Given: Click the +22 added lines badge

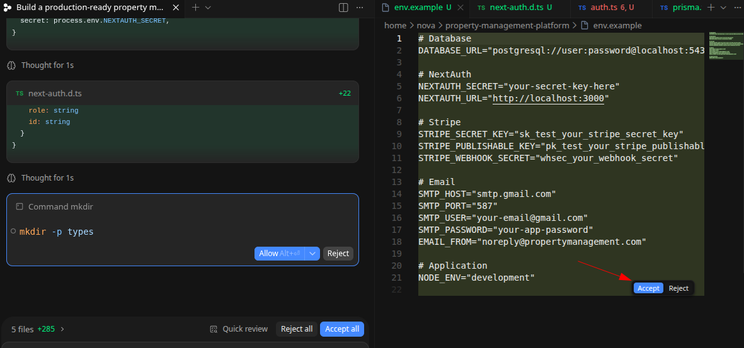Looking at the screenshot, I should 345,93.
